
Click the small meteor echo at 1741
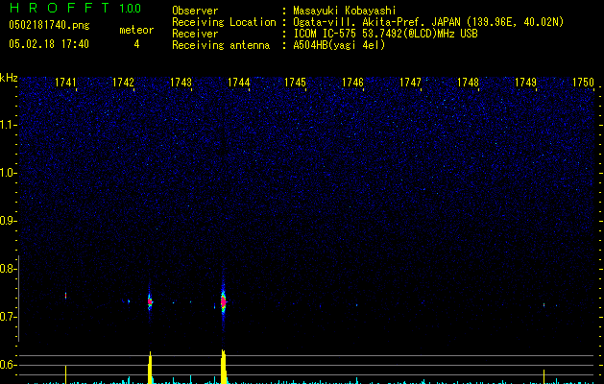[x=65, y=296]
